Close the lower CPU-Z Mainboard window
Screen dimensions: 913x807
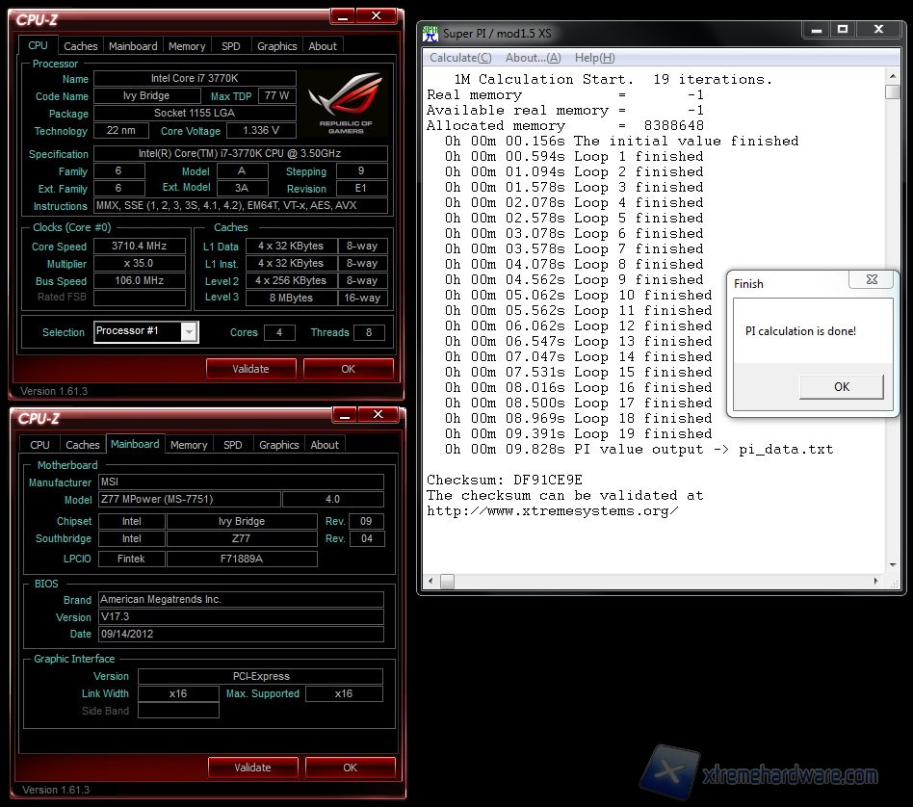coord(378,415)
